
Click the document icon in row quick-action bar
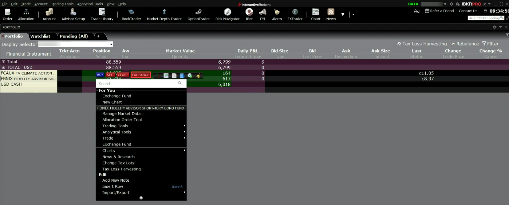click(174, 75)
